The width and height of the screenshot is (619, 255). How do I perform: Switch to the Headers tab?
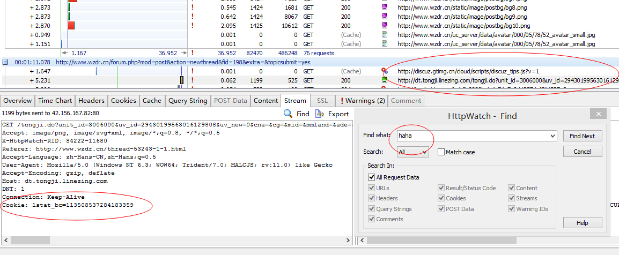point(91,101)
